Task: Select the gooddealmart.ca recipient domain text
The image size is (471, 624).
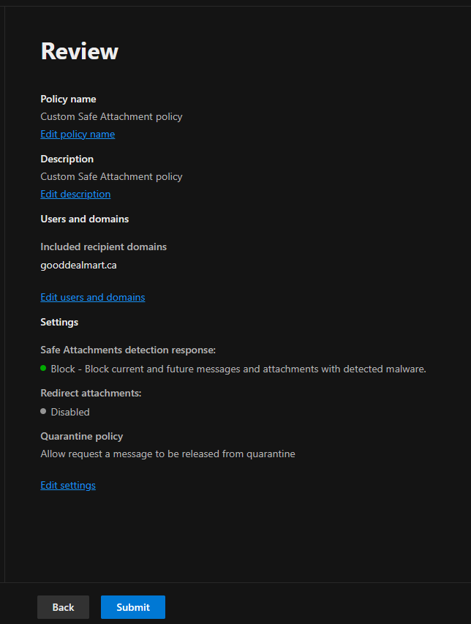Action: 79,265
